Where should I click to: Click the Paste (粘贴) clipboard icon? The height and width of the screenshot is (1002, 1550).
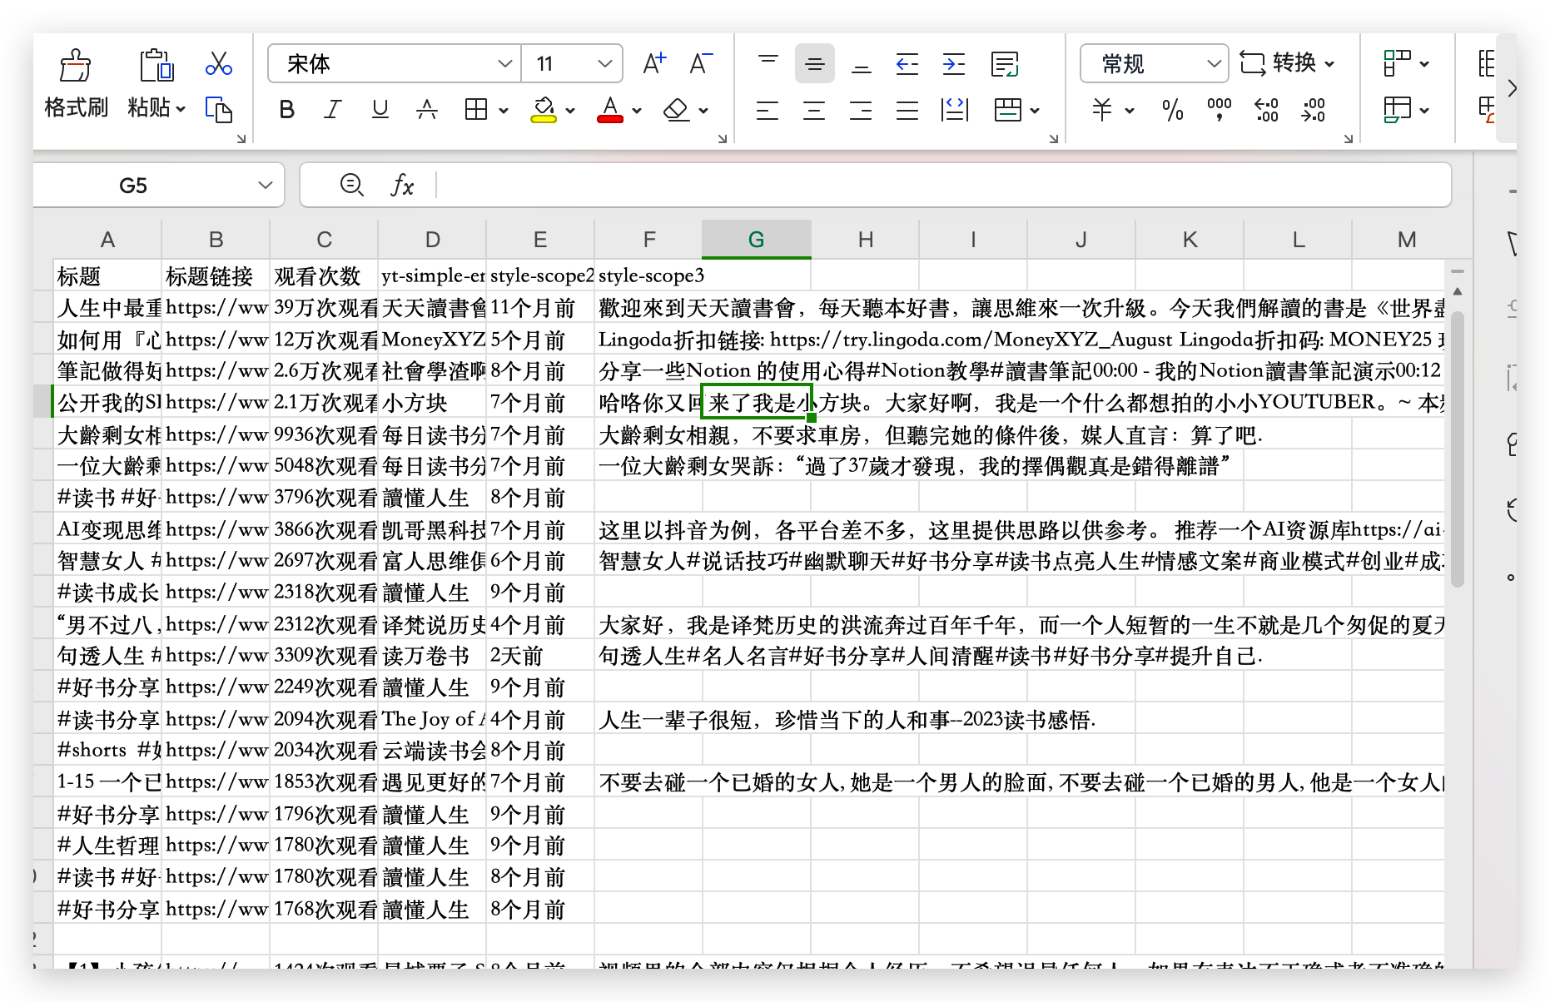(x=156, y=65)
